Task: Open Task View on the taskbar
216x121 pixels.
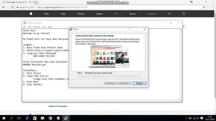Action: pyautogui.click(x=19, y=118)
